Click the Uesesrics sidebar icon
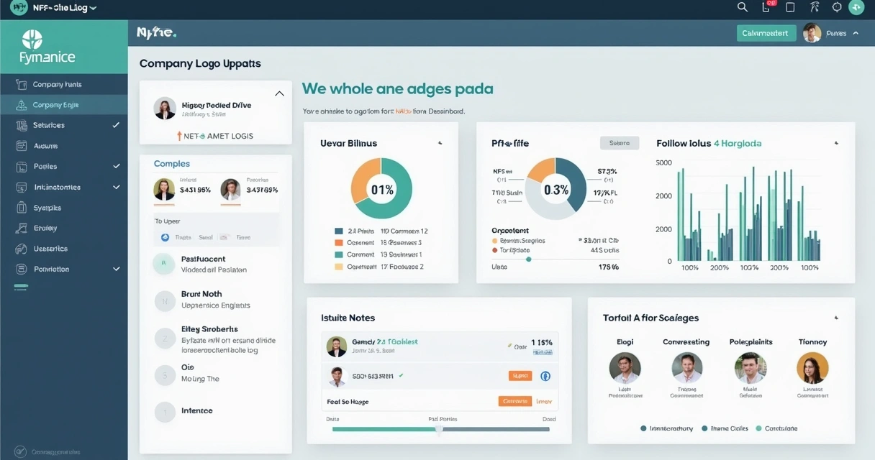The image size is (875, 460). pos(20,249)
